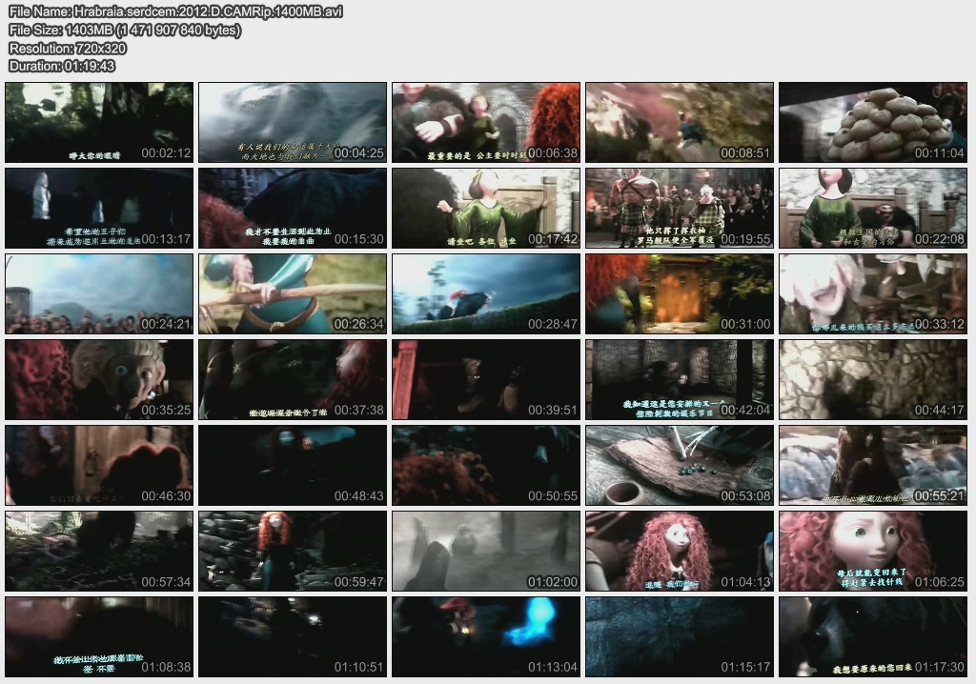Open the thumbnail stamped 00:46:30
The width and height of the screenshot is (976, 684).
99,466
